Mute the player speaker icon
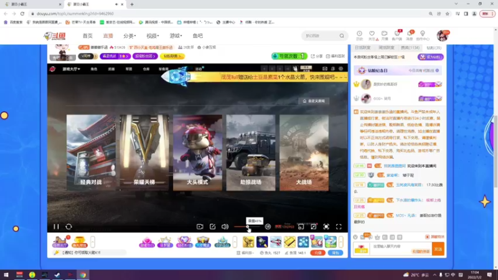 point(225,226)
